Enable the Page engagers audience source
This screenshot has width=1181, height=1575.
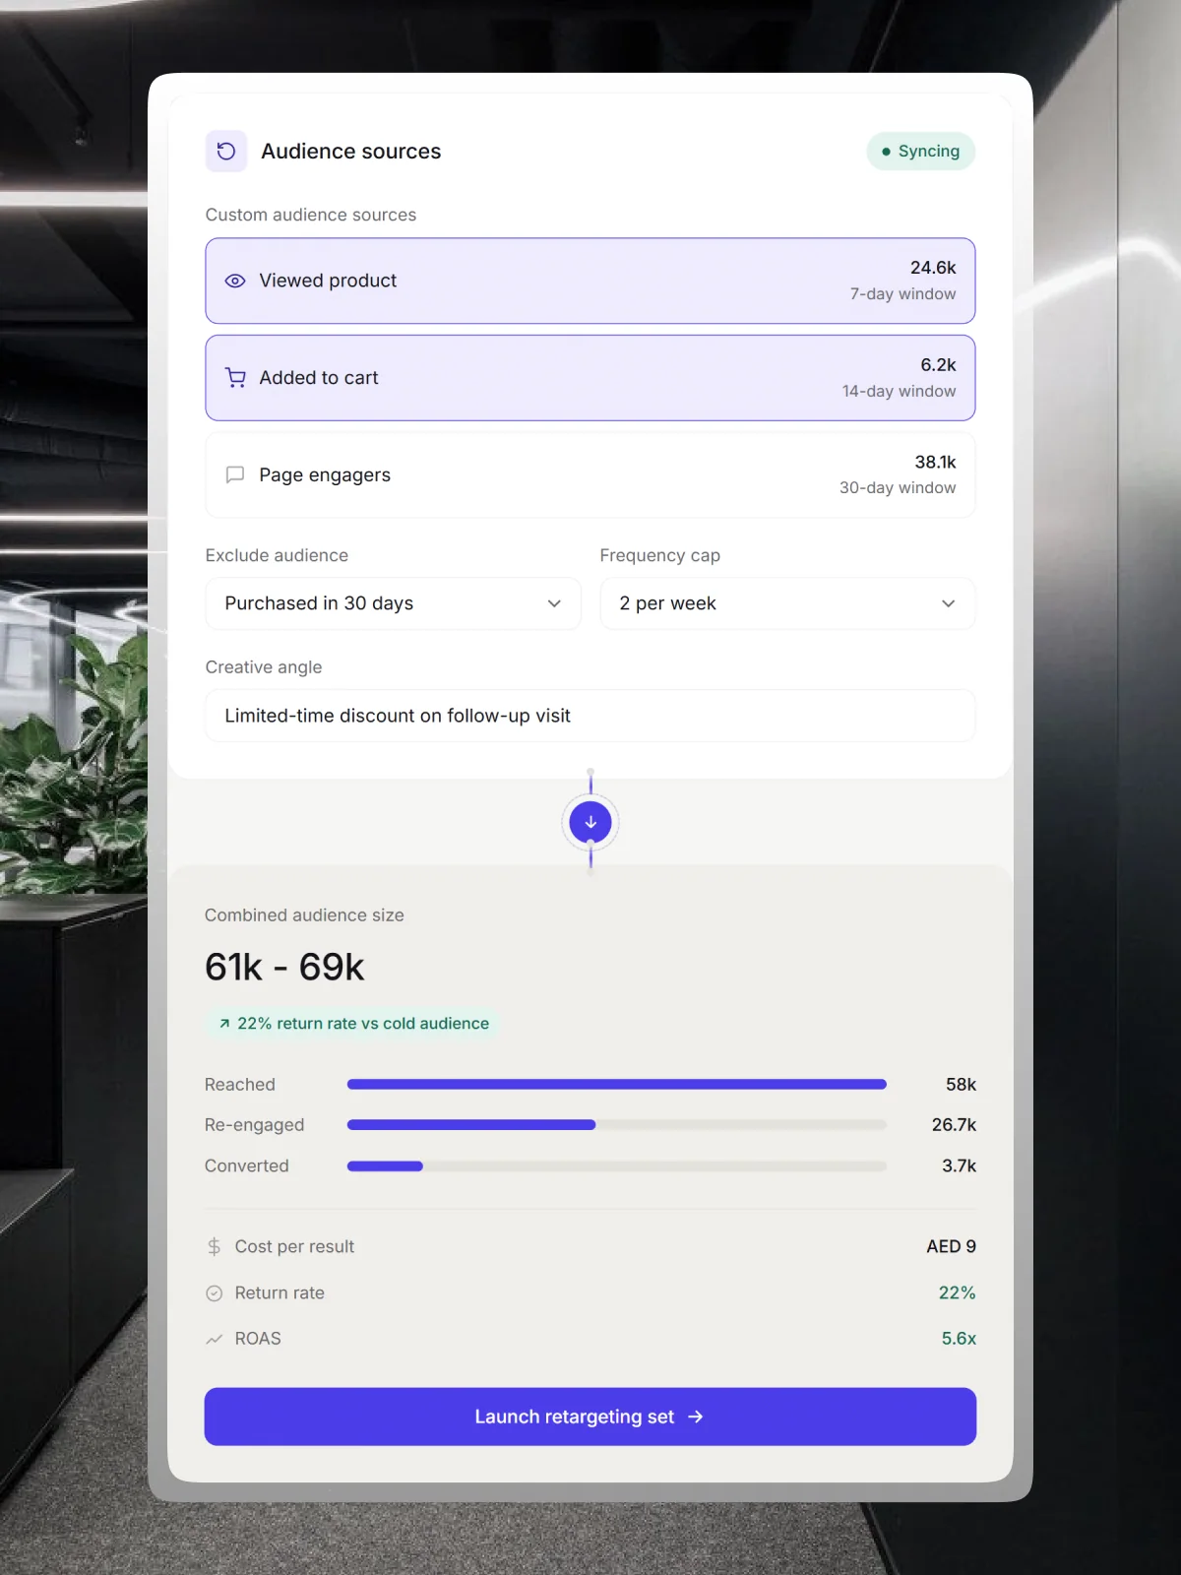(x=590, y=474)
